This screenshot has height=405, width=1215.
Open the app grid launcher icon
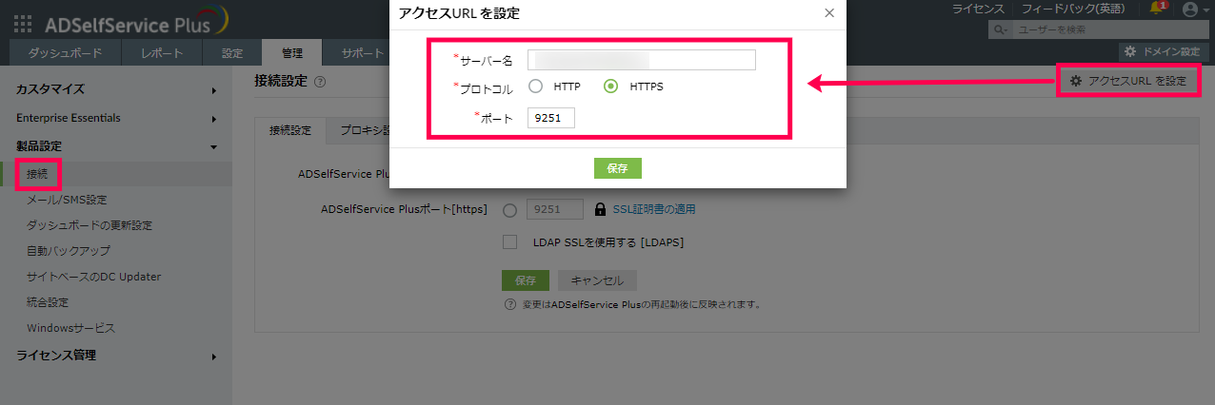[23, 24]
